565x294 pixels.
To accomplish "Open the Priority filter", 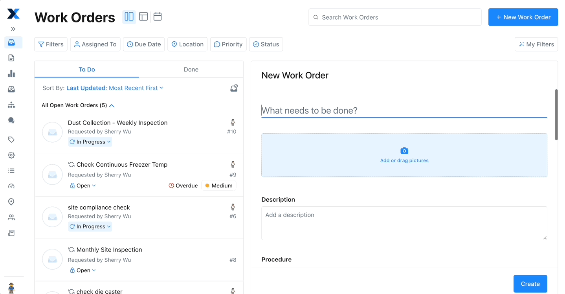I will pos(228,44).
